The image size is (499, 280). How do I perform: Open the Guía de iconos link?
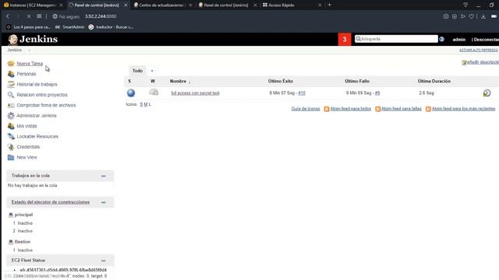tap(306, 109)
